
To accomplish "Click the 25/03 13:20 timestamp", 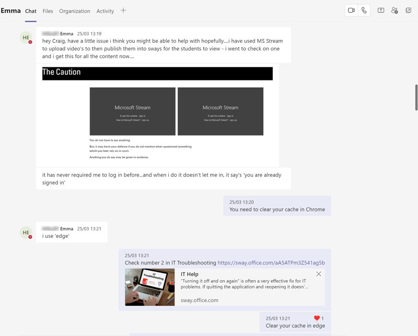I will 241,202.
